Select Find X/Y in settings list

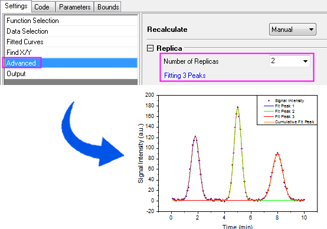coord(71,53)
